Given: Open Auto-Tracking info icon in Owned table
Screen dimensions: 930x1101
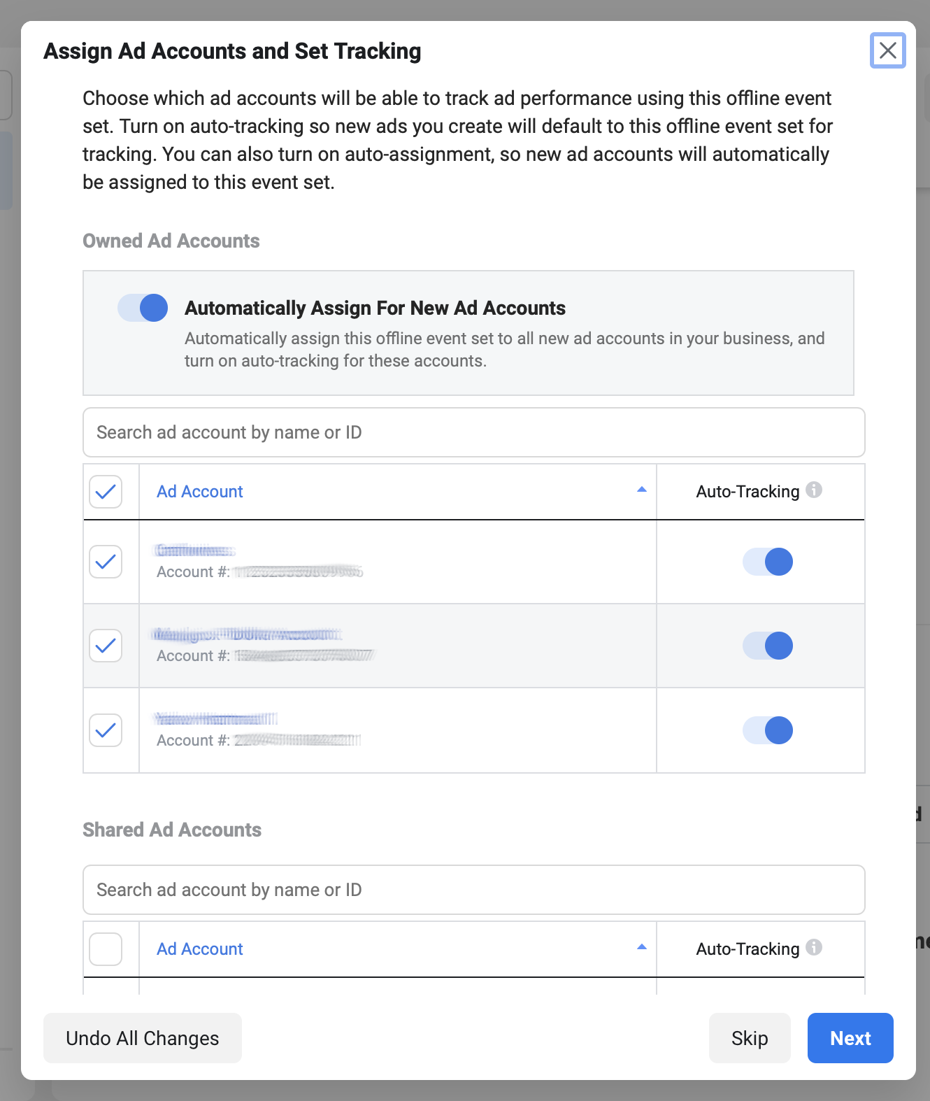Looking at the screenshot, I should [x=814, y=490].
